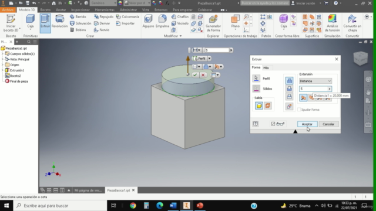Select the Unir join operation button
Viewport: 376px width, 211px height.
tap(289, 81)
